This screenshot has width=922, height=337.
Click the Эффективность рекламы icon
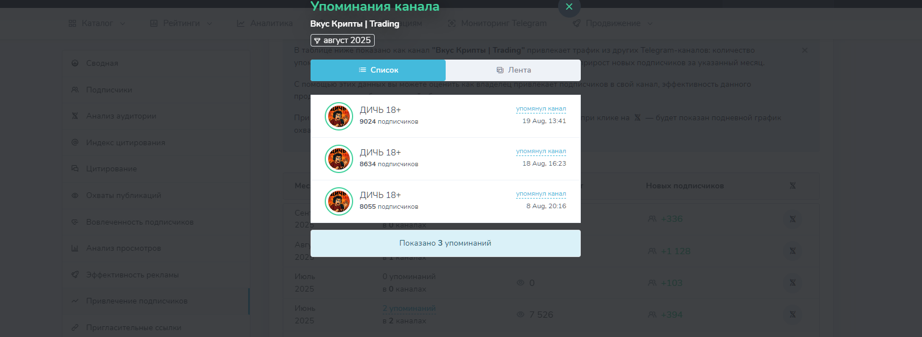(x=75, y=275)
